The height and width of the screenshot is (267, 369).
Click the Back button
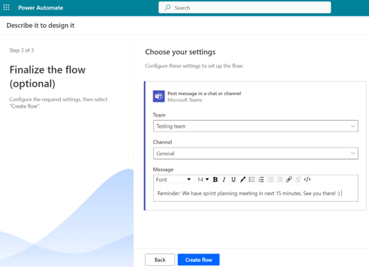pyautogui.click(x=159, y=259)
